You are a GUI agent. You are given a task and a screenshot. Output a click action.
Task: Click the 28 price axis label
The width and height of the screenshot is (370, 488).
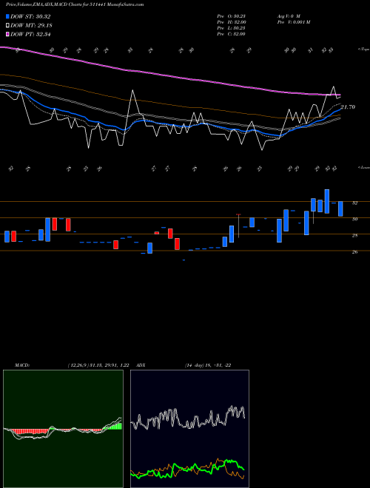tap(354, 236)
